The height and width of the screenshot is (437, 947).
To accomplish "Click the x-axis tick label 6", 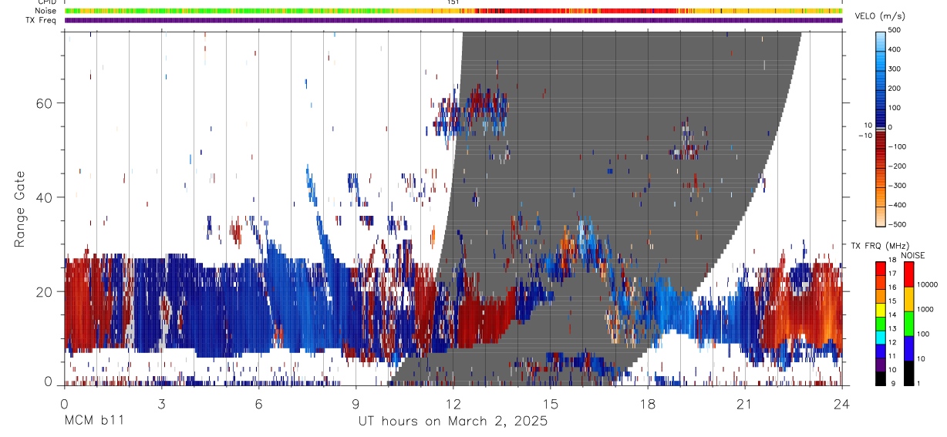I will pyautogui.click(x=258, y=404).
